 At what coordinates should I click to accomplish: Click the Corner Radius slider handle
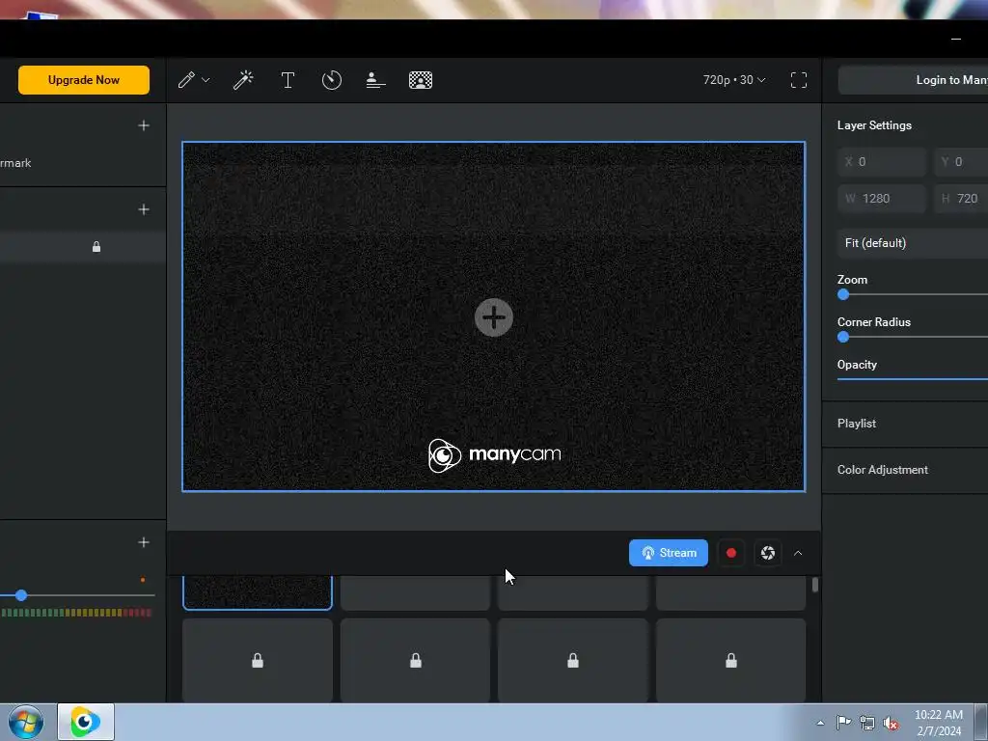(x=843, y=337)
